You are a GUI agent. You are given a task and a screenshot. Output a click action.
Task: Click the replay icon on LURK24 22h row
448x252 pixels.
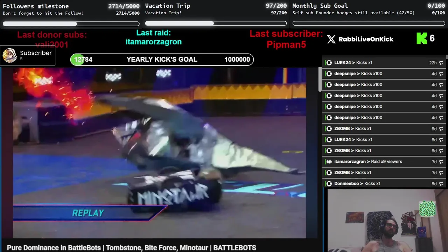coord(441,63)
